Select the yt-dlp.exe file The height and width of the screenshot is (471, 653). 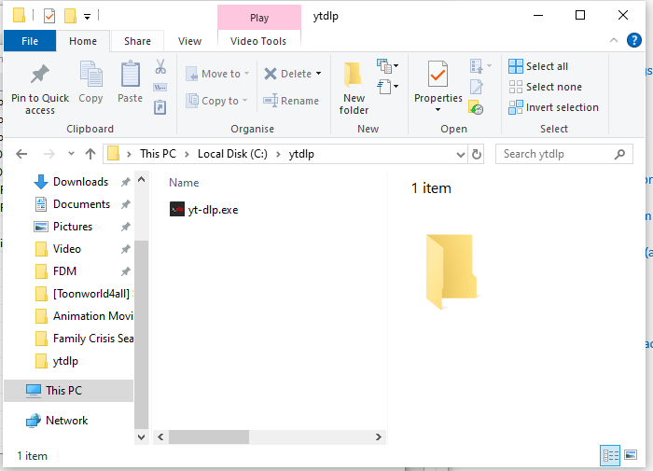pyautogui.click(x=212, y=210)
